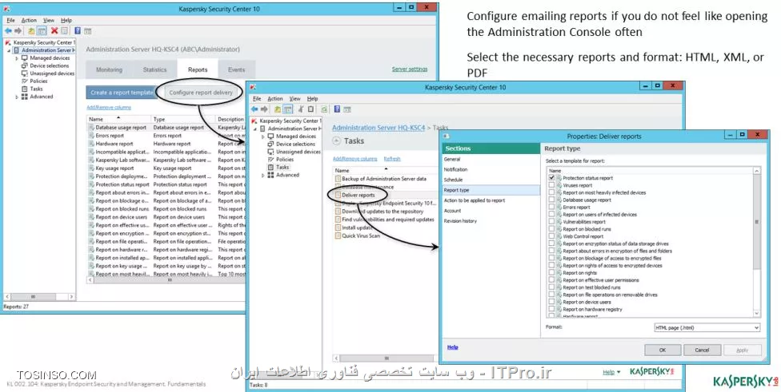Open the Server settings link
This screenshot has height=392, width=781.
(410, 69)
